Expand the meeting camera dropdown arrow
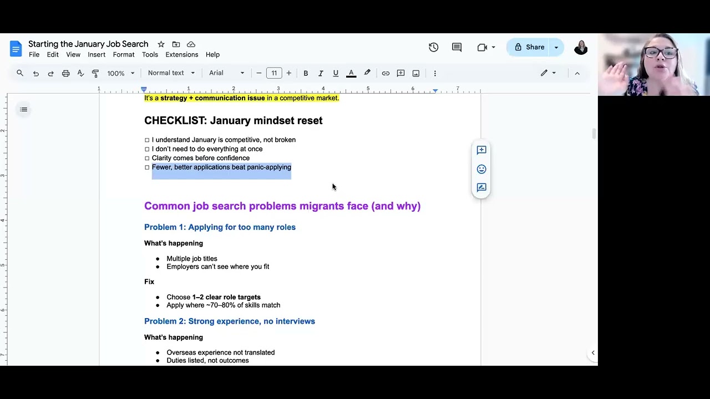 [493, 48]
